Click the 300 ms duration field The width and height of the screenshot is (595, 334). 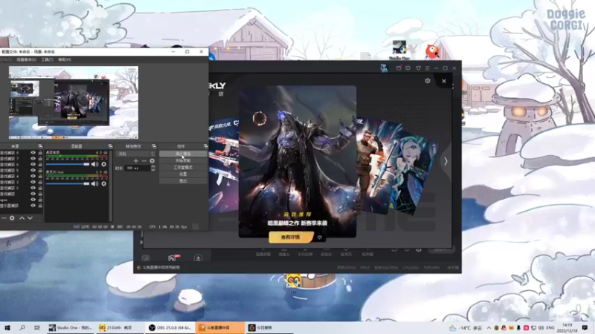click(138, 168)
